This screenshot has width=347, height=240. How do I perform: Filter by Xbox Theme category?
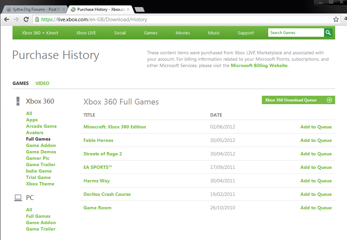40,184
